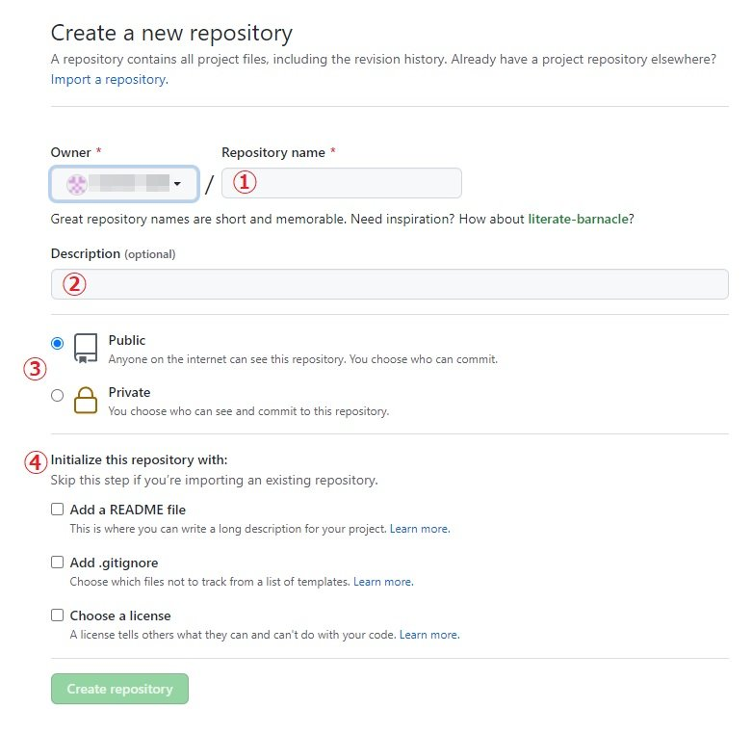
Task: Open Learn more link for .gitignore
Action: (382, 582)
